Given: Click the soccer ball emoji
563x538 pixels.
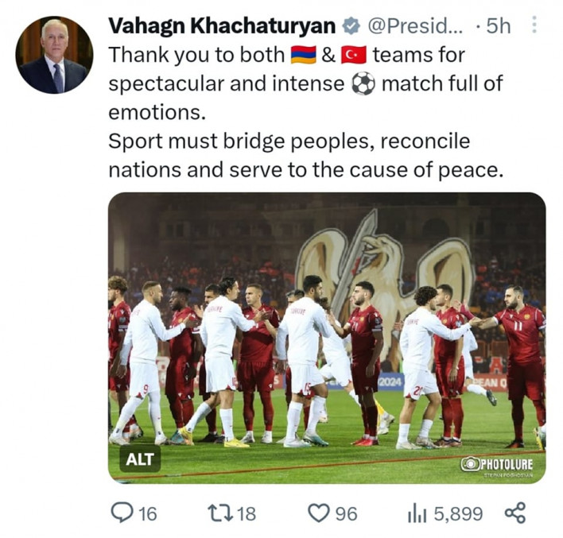Looking at the screenshot, I should tap(363, 83).
